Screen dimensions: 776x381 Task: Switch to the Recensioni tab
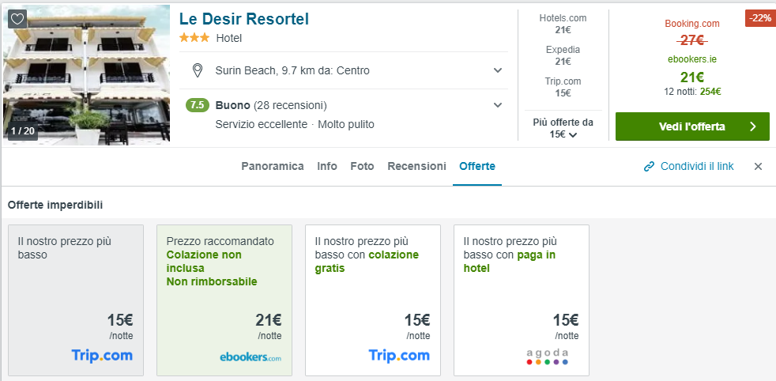pyautogui.click(x=416, y=166)
